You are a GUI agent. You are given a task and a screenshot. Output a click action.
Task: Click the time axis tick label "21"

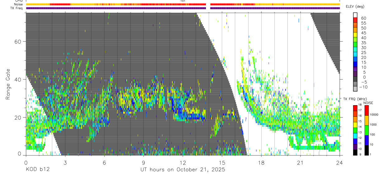point(300,162)
